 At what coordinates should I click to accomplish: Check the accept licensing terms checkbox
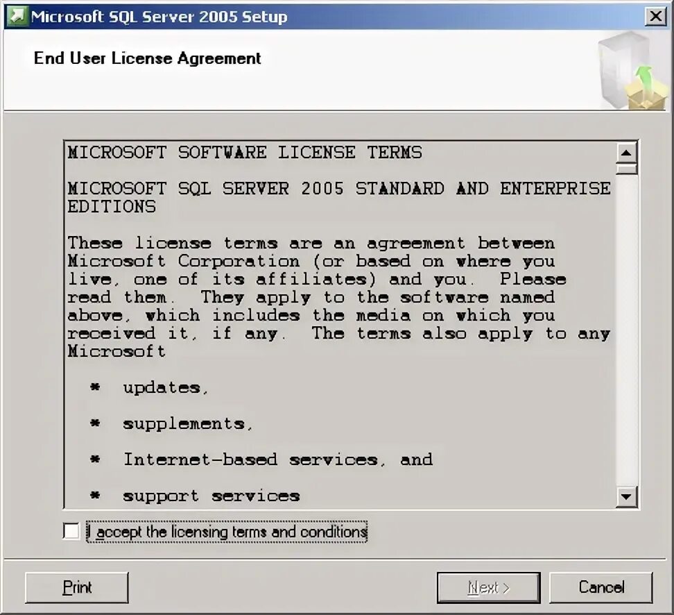[x=71, y=530]
